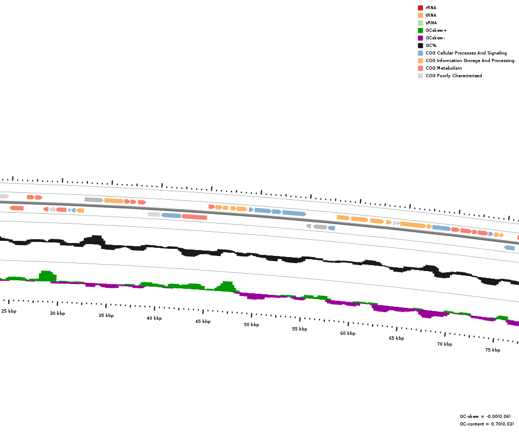The image size is (519, 432).
Task: Click the '55 kbp' scale label
Action: (x=300, y=329)
